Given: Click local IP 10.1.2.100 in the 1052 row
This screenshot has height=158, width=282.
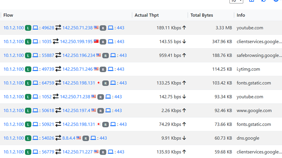Looking at the screenshot, I should pyautogui.click(x=13, y=97).
